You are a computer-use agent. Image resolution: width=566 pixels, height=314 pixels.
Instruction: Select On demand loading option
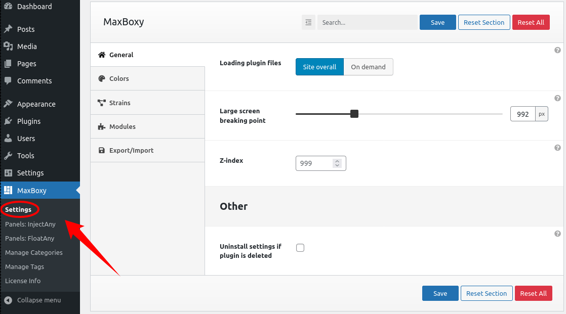368,67
